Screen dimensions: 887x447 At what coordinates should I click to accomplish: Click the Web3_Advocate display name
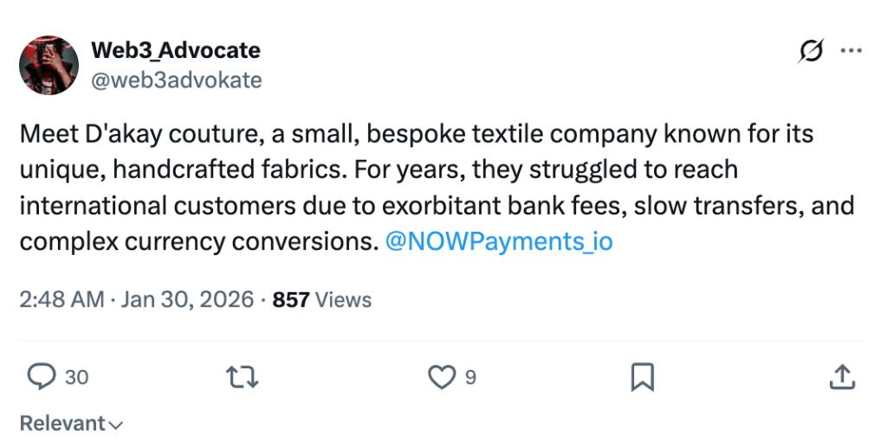(176, 50)
